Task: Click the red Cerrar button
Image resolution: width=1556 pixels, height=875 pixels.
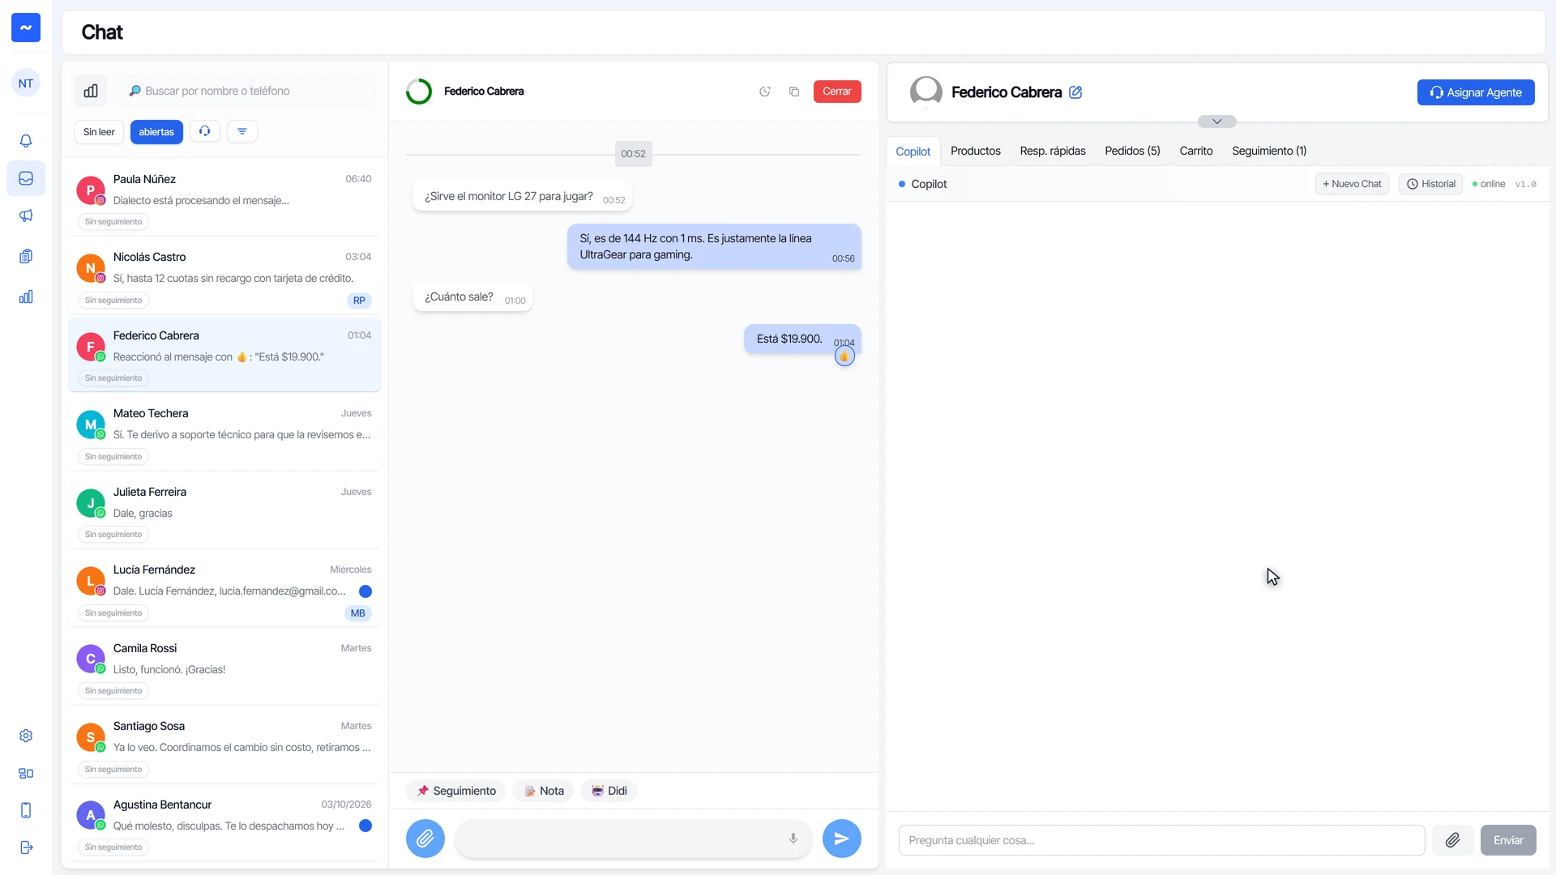Action: [837, 92]
